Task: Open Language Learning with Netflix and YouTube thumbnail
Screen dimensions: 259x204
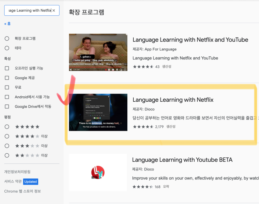Action: [98, 52]
